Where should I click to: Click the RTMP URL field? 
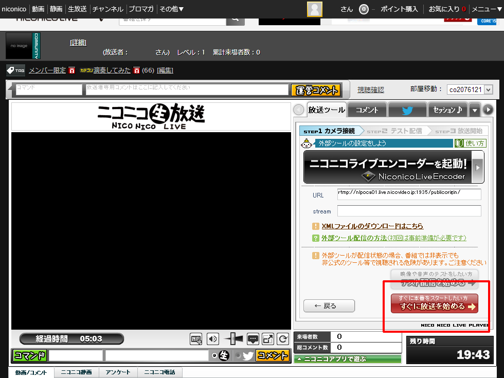409,194
